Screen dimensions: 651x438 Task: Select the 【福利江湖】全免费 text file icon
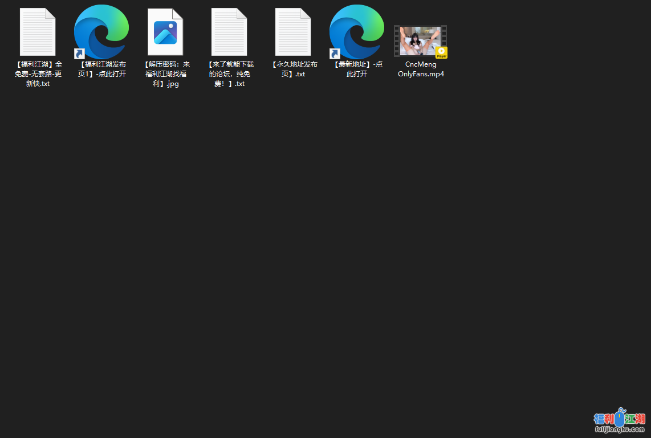[38, 32]
